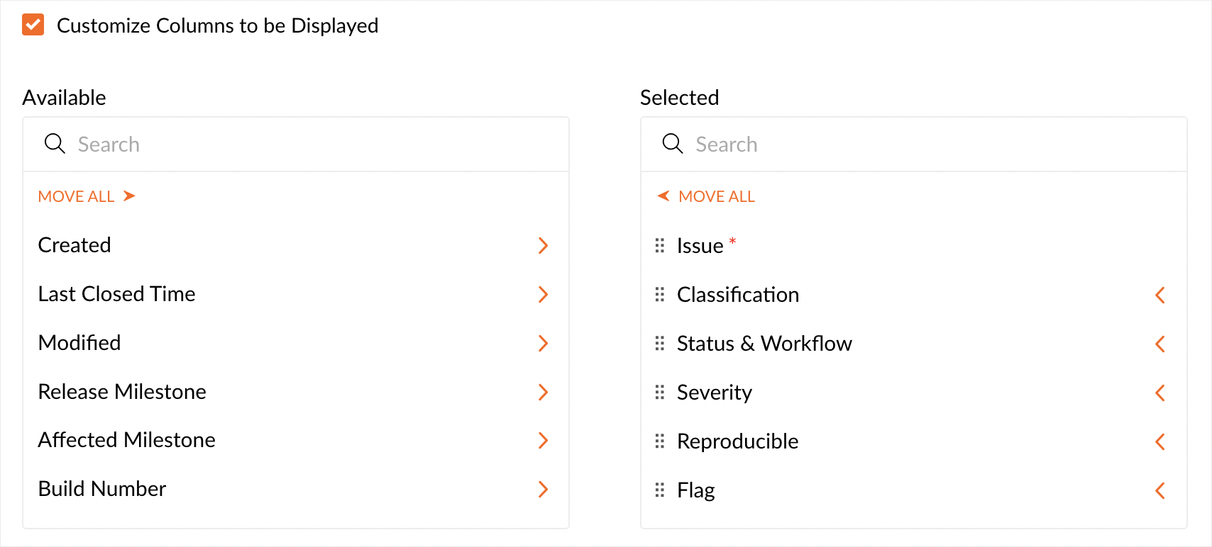Remove Status & Workflow column with arrow

point(1160,344)
